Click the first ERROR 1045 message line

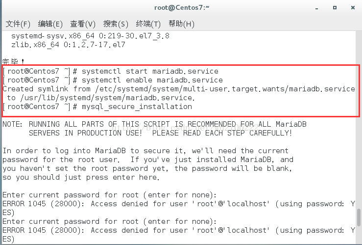(x=179, y=204)
